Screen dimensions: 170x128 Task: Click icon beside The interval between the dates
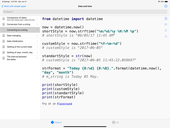point(4,58)
